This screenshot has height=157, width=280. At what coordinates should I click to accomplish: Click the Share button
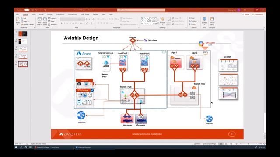pyautogui.click(x=246, y=14)
